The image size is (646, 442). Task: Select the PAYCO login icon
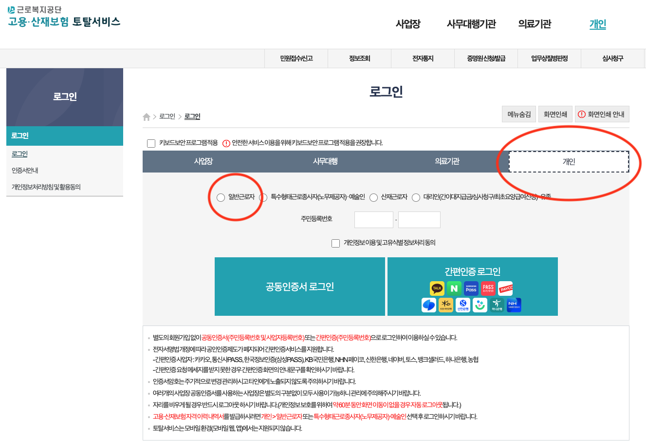coord(505,288)
